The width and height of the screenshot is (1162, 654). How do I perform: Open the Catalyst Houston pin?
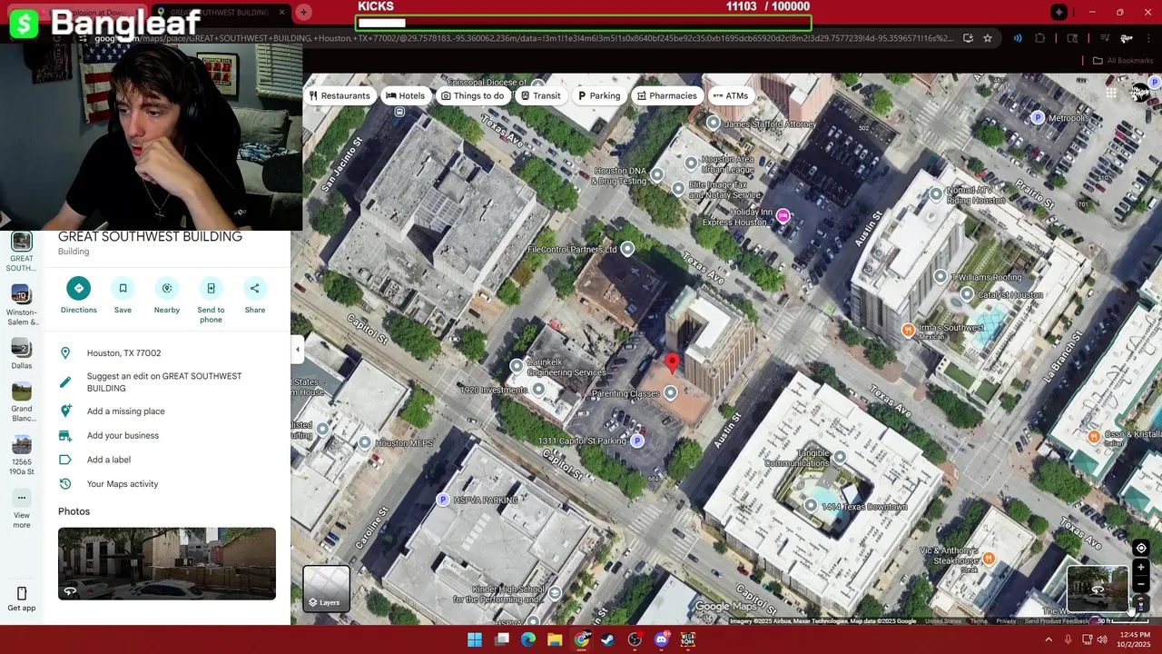[x=967, y=294]
